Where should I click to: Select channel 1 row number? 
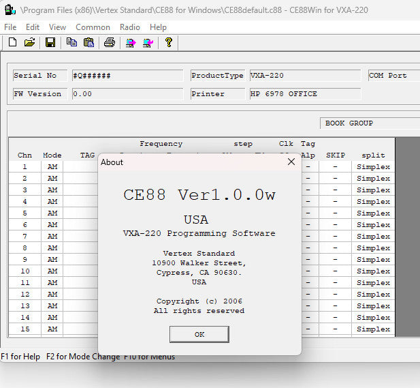point(25,167)
